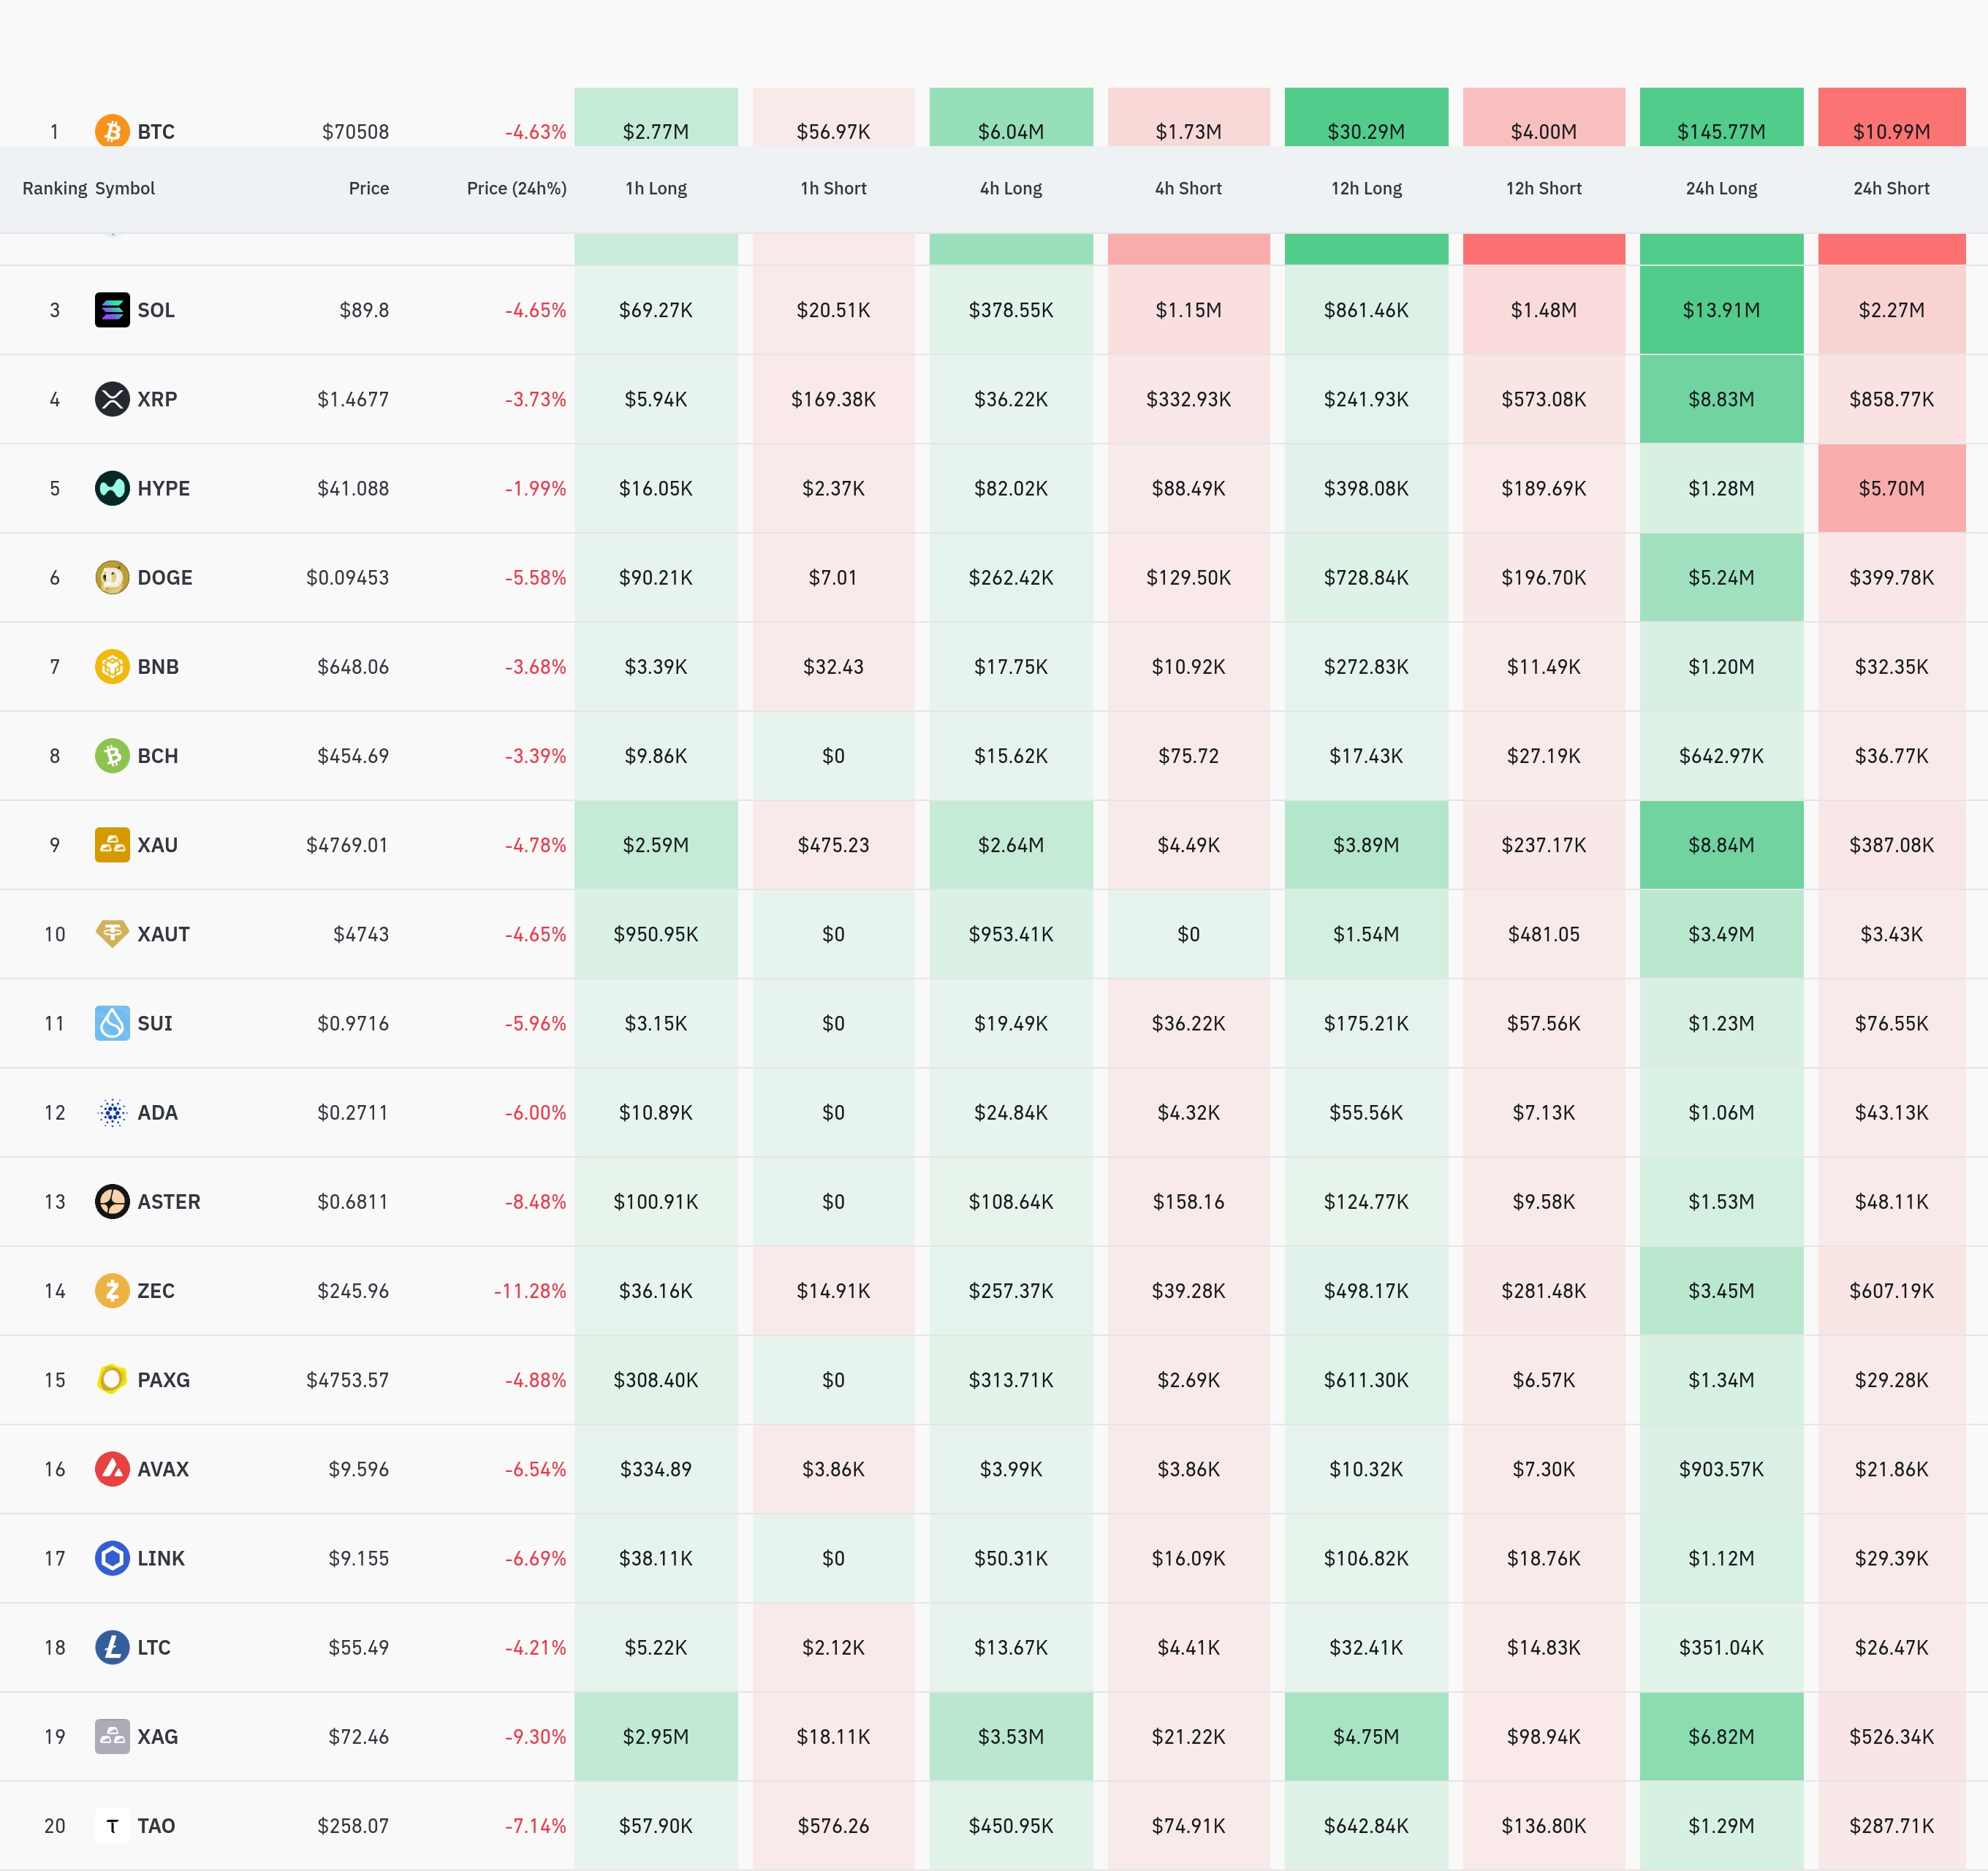The image size is (1988, 1871).
Task: Click XAU's $4769.01 price value
Action: tap(347, 845)
